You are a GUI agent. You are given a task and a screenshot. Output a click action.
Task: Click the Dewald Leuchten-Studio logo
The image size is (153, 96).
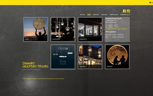click(x=35, y=65)
